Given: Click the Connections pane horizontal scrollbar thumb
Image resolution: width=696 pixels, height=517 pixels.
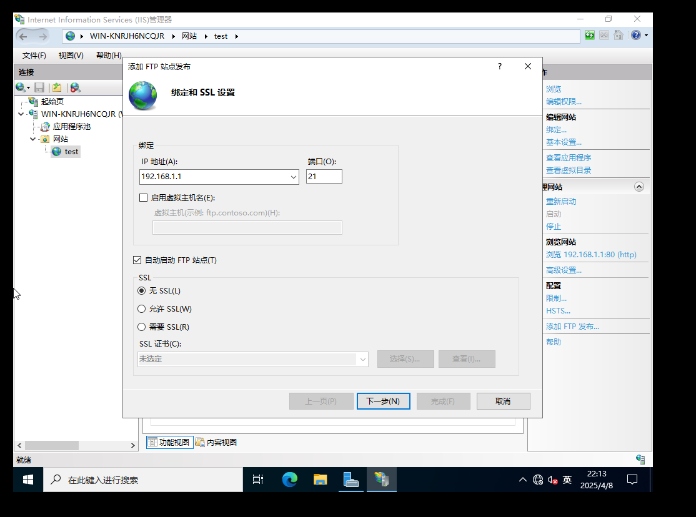Looking at the screenshot, I should point(51,445).
